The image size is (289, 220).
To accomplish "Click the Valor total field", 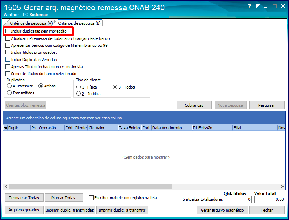I will coord(269,200).
